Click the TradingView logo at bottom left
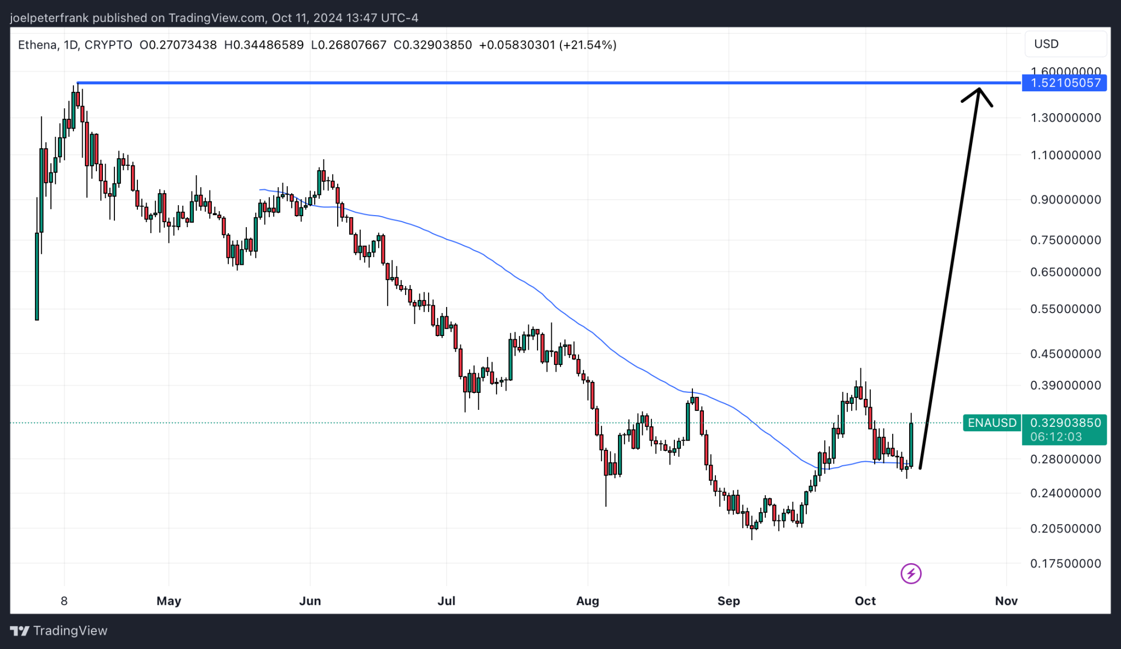This screenshot has width=1121, height=649. point(59,631)
